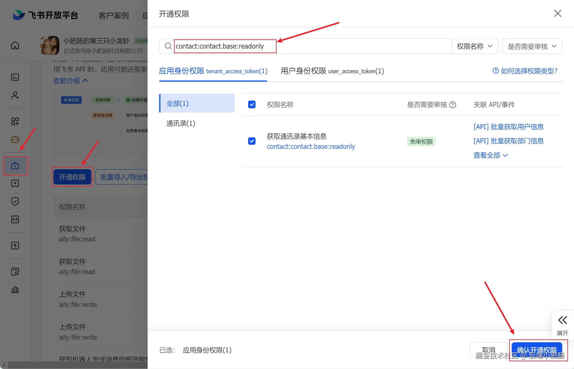Click help icon beside 是否需要审核 header
The width and height of the screenshot is (574, 369).
[453, 105]
